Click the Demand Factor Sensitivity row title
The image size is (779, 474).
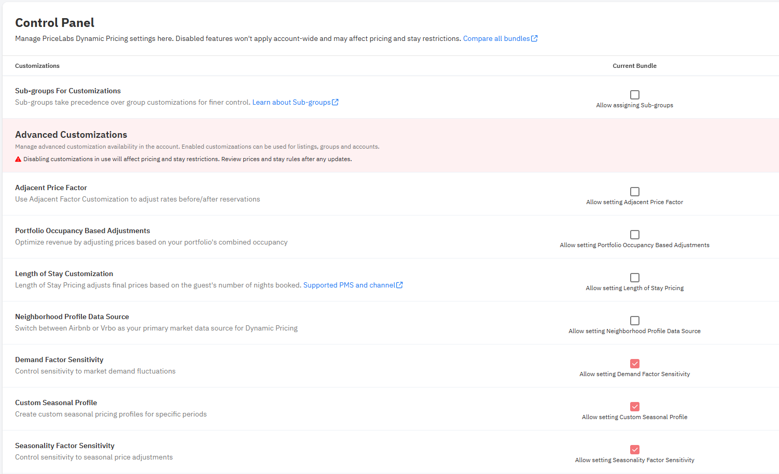(59, 360)
